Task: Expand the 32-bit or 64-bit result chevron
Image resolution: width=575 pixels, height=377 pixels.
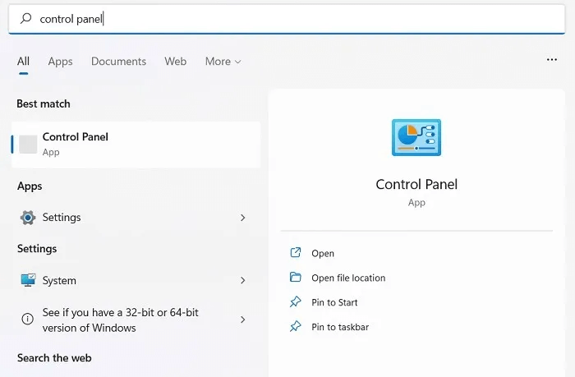Action: [x=243, y=320]
